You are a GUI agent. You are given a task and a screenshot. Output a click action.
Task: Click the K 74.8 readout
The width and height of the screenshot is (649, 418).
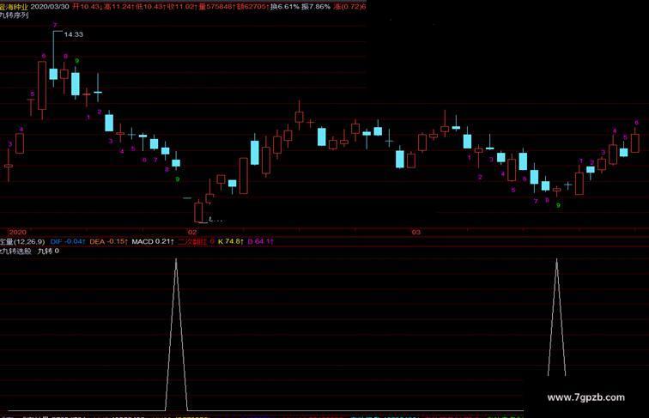tap(231, 241)
